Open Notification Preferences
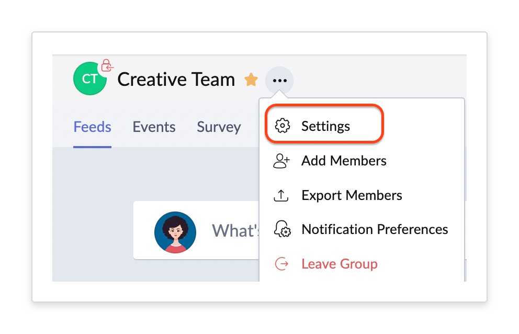 [x=375, y=230]
